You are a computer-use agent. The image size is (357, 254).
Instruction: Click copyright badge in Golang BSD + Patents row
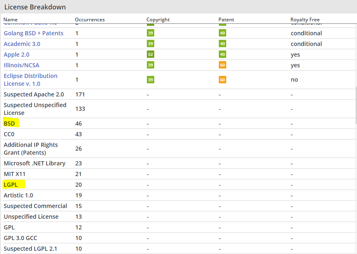point(150,33)
